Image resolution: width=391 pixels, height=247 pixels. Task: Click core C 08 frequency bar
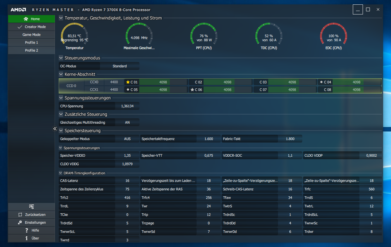[357, 90]
